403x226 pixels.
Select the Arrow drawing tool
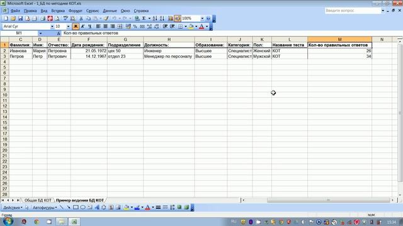pyautogui.click(x=69, y=207)
